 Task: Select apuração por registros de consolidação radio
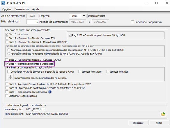[x=9, y=50]
